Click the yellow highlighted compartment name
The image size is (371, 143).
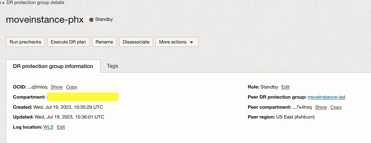click(82, 97)
